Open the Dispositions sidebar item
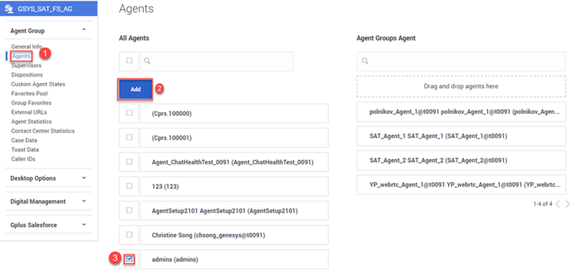The image size is (575, 274). point(27,75)
